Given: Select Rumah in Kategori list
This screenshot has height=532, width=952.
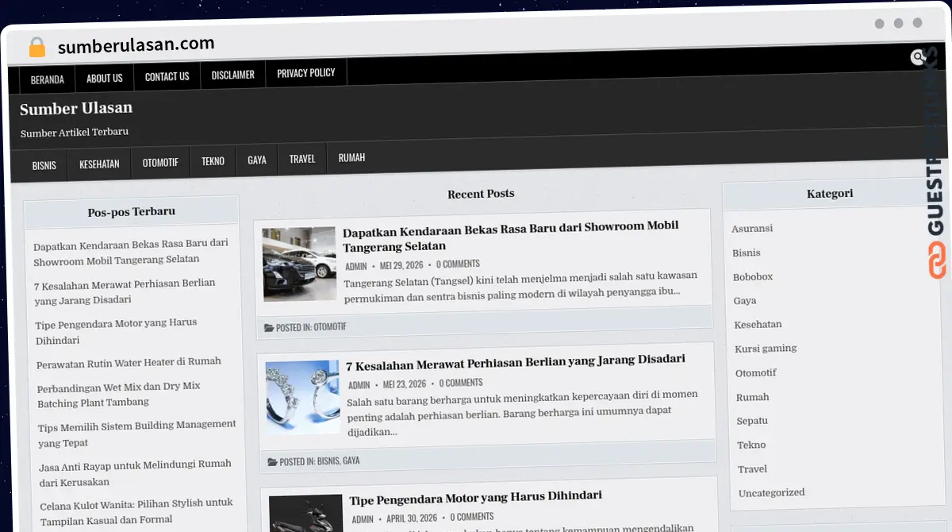Looking at the screenshot, I should click(753, 397).
